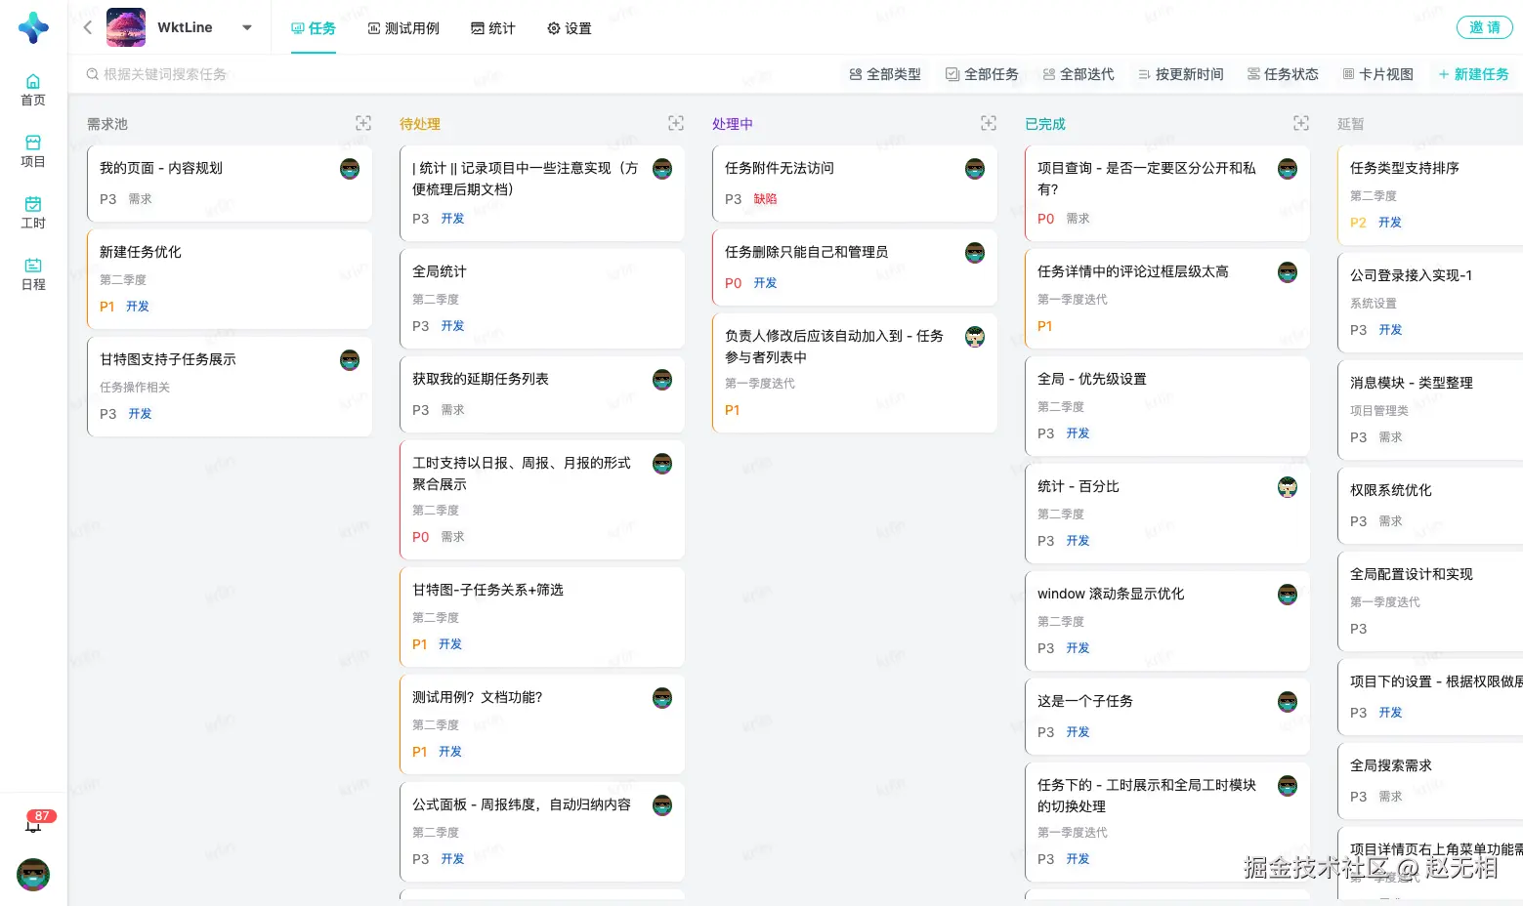Open the 工时 work hours sidebar icon

[x=33, y=212]
